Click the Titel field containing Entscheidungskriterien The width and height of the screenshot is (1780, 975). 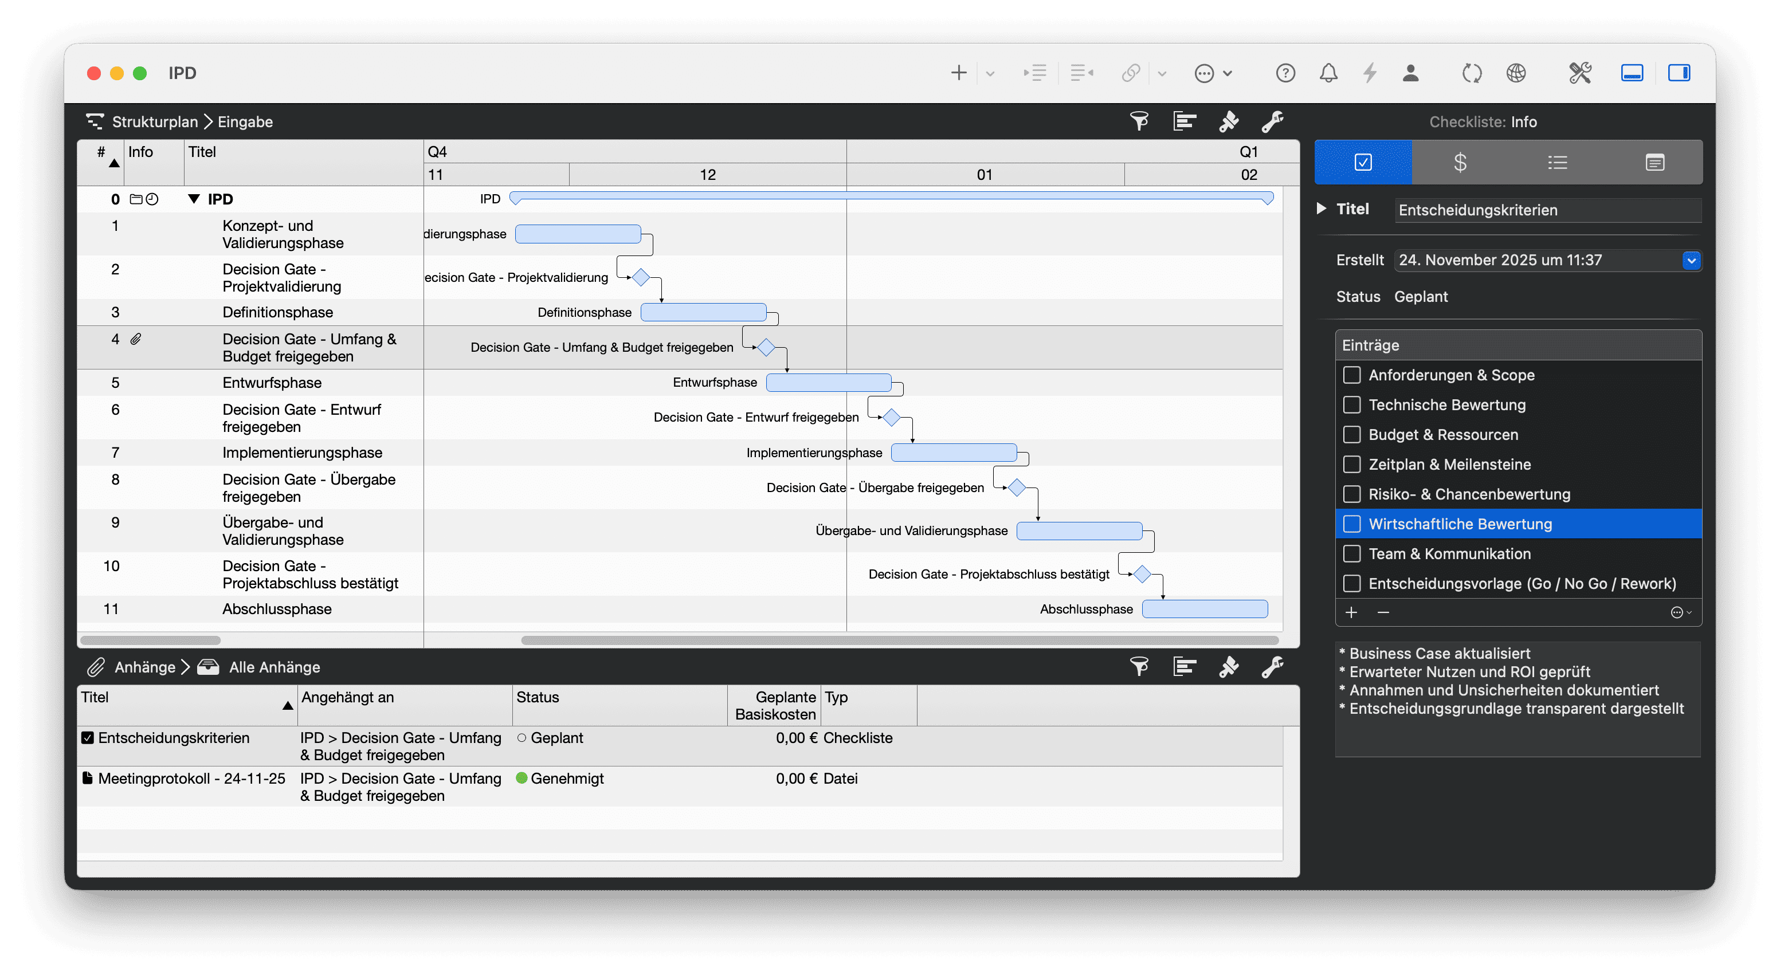1548,210
